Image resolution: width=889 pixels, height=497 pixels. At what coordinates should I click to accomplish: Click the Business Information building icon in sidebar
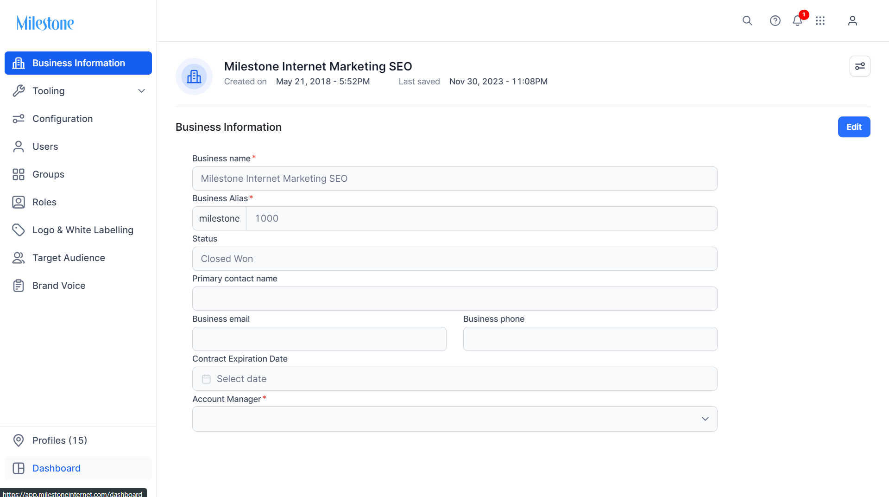point(19,63)
